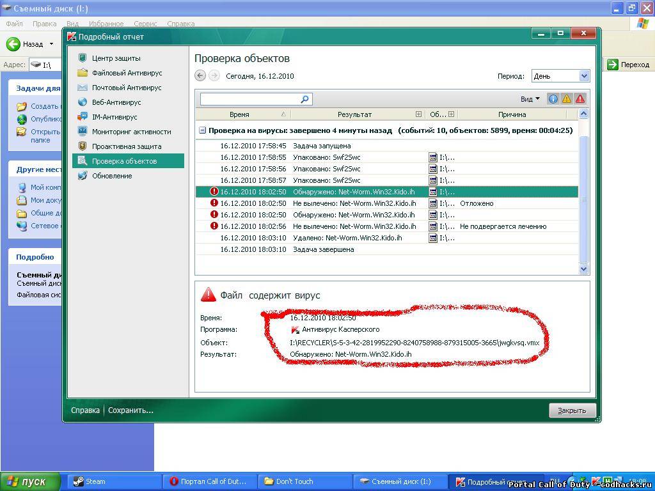This screenshot has height=491, width=655.
Task: Click scrollbar down arrow in report list
Action: [583, 269]
